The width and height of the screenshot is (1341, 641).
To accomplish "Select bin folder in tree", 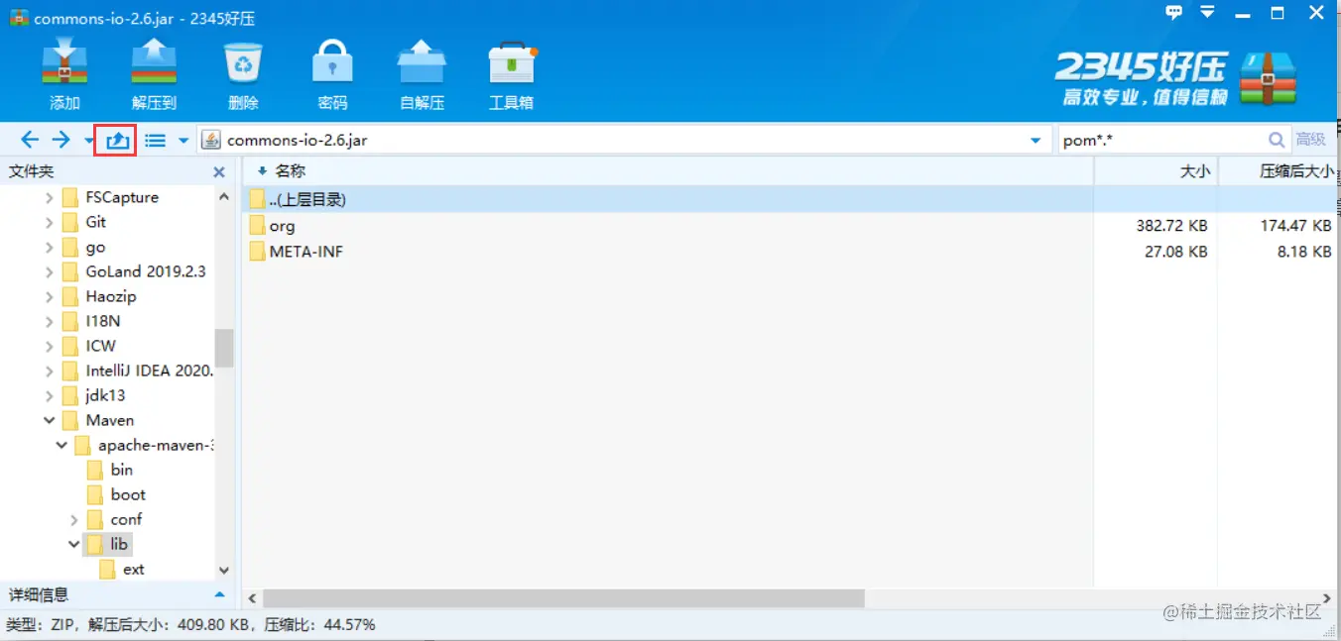I will (x=121, y=470).
